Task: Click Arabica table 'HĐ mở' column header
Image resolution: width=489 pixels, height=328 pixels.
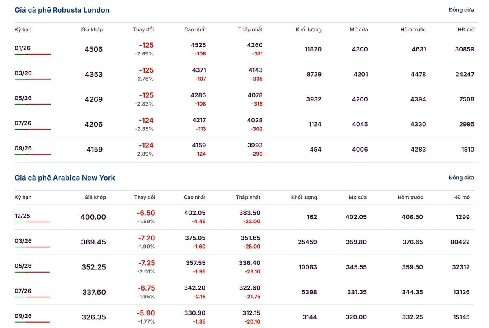Action: pyautogui.click(x=461, y=198)
